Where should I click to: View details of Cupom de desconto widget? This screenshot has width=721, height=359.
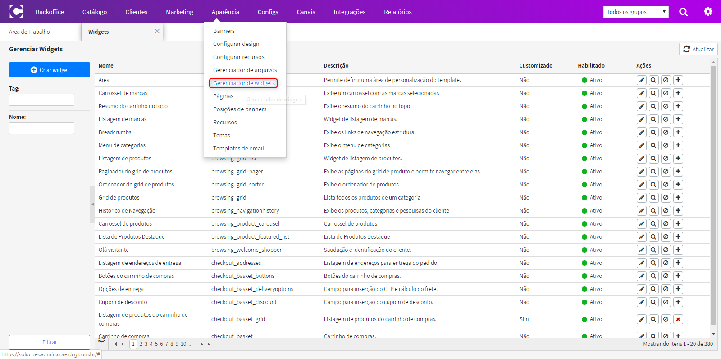click(x=653, y=302)
